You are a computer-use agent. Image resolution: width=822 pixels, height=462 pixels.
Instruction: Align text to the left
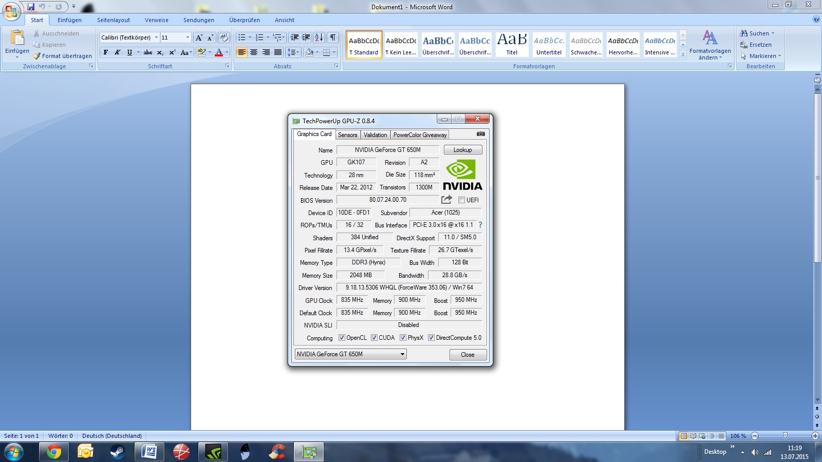pos(242,52)
